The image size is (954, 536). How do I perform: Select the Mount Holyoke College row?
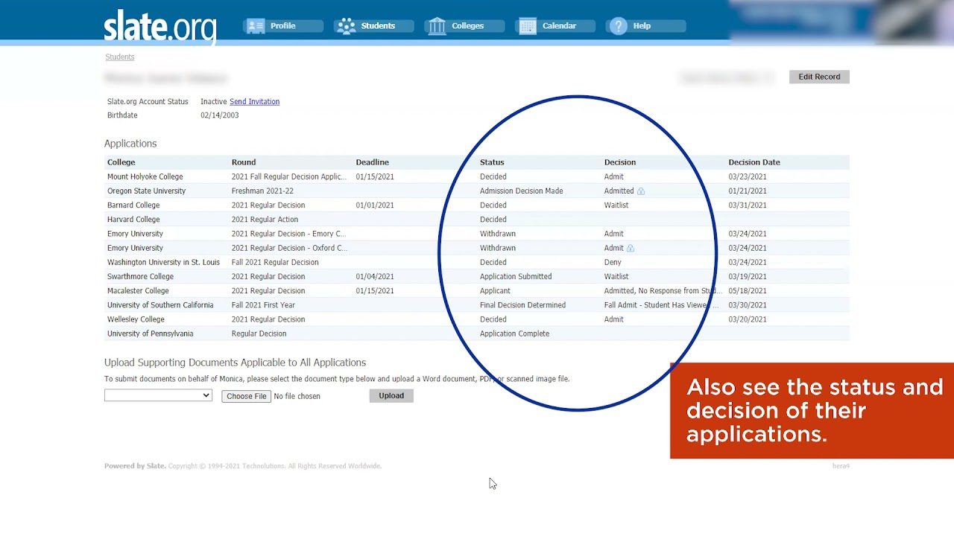coord(477,176)
